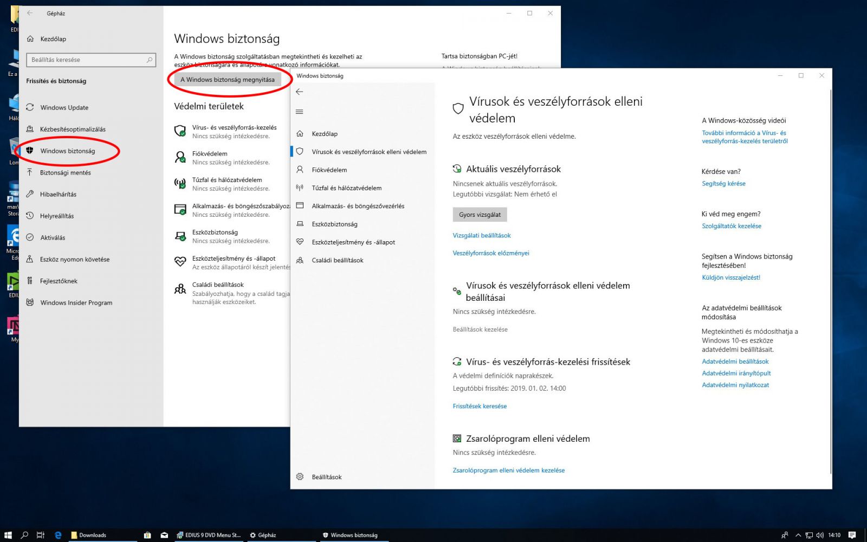Click the family icon for Családi beállítások in sidebar
The height and width of the screenshot is (542, 867).
point(300,260)
